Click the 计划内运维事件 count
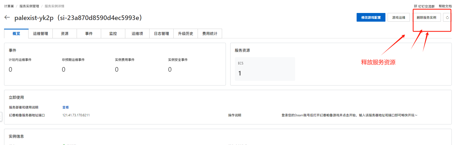 10,70
